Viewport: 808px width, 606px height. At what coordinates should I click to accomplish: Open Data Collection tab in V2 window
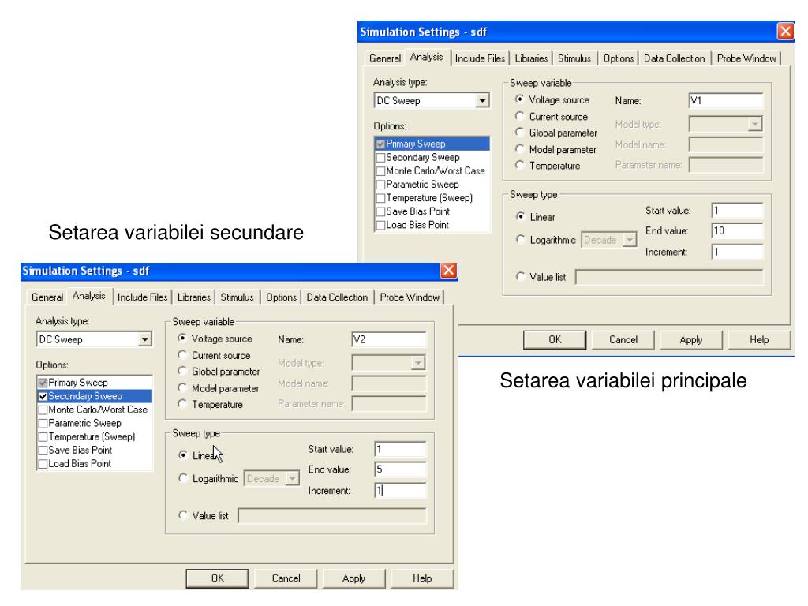tap(337, 297)
